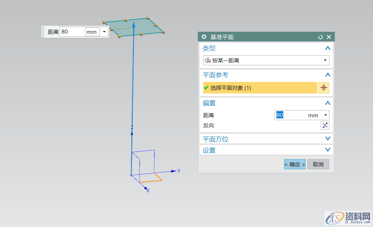
Task: Collapse the 类型 section
Action: tap(328, 48)
